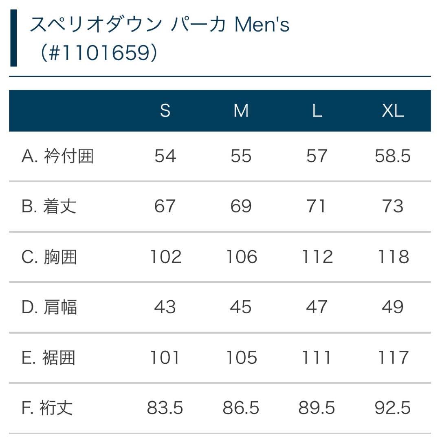Click the S size column header
Image resolution: width=440 pixels, height=440 pixels.
[165, 111]
